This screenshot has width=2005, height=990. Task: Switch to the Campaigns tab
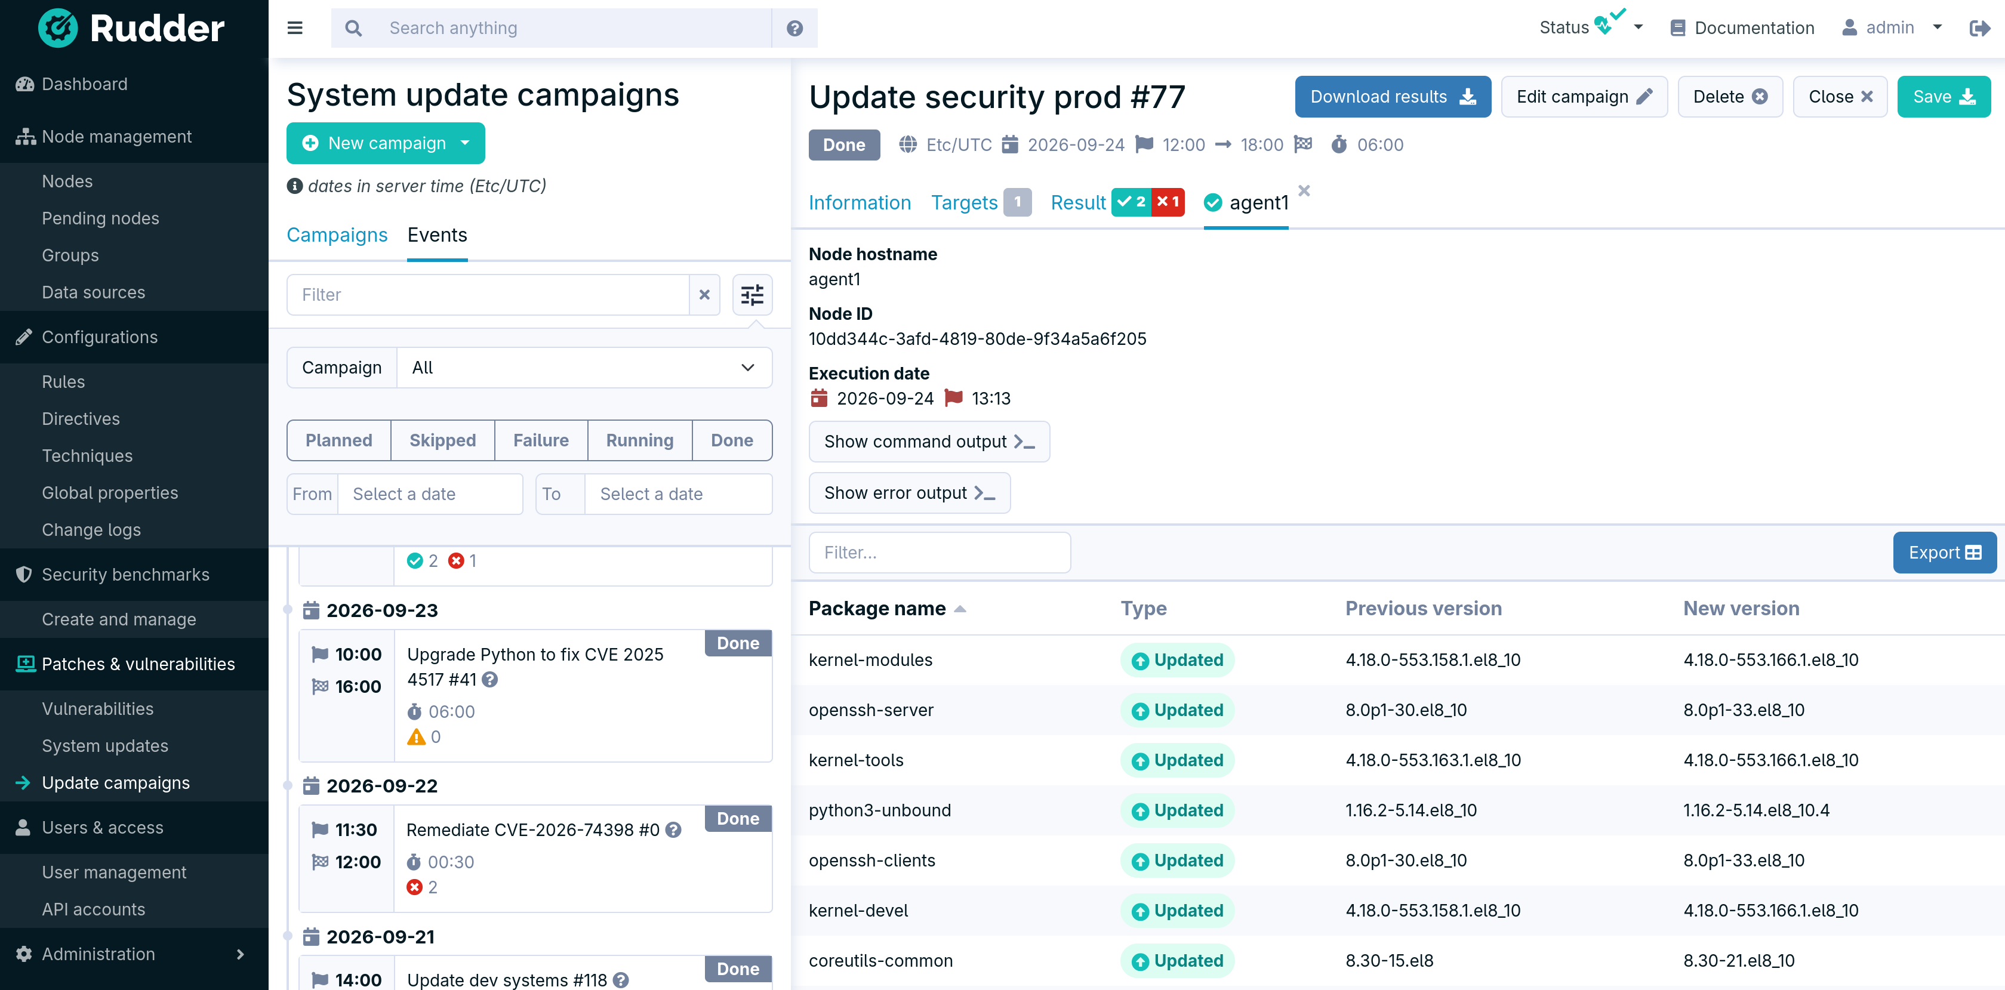[337, 235]
